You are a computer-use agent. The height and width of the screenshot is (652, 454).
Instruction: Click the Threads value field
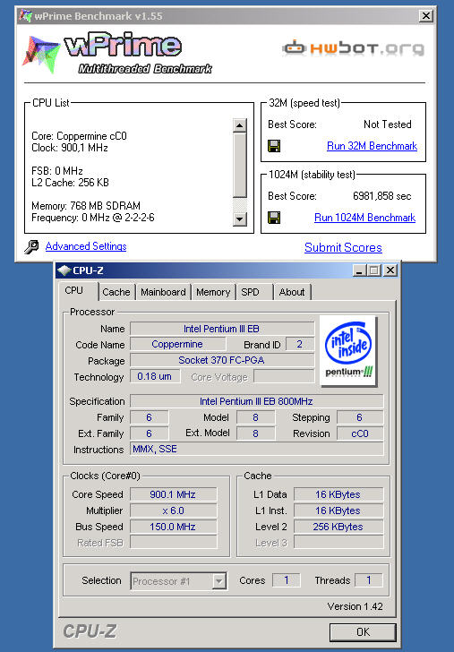point(368,580)
